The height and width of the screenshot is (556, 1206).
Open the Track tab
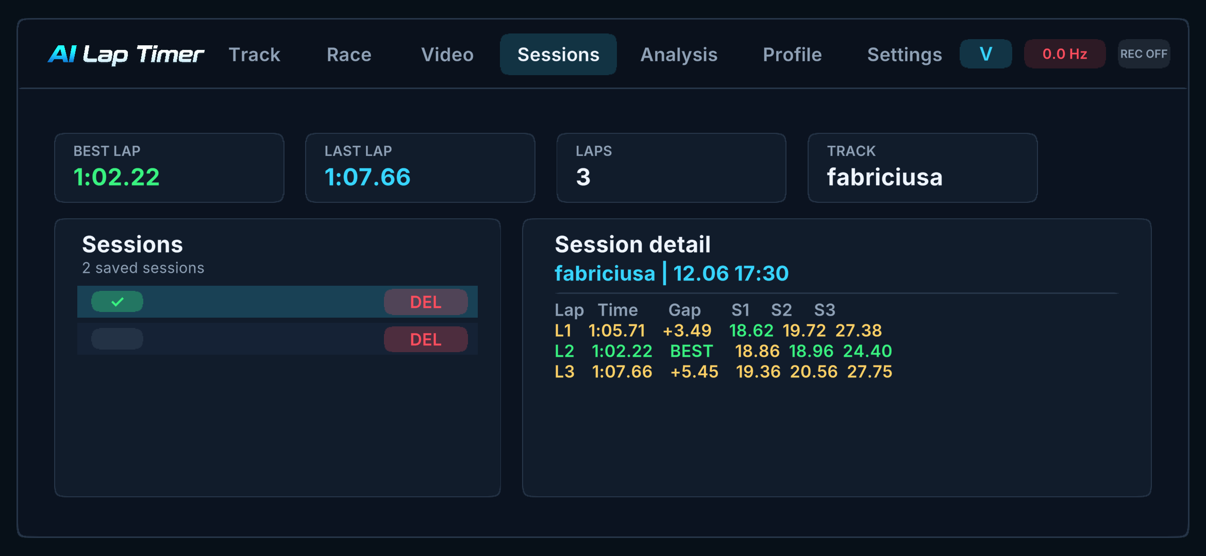click(255, 55)
